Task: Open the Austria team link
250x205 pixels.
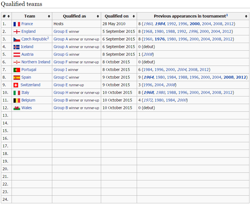Action: 27,54
